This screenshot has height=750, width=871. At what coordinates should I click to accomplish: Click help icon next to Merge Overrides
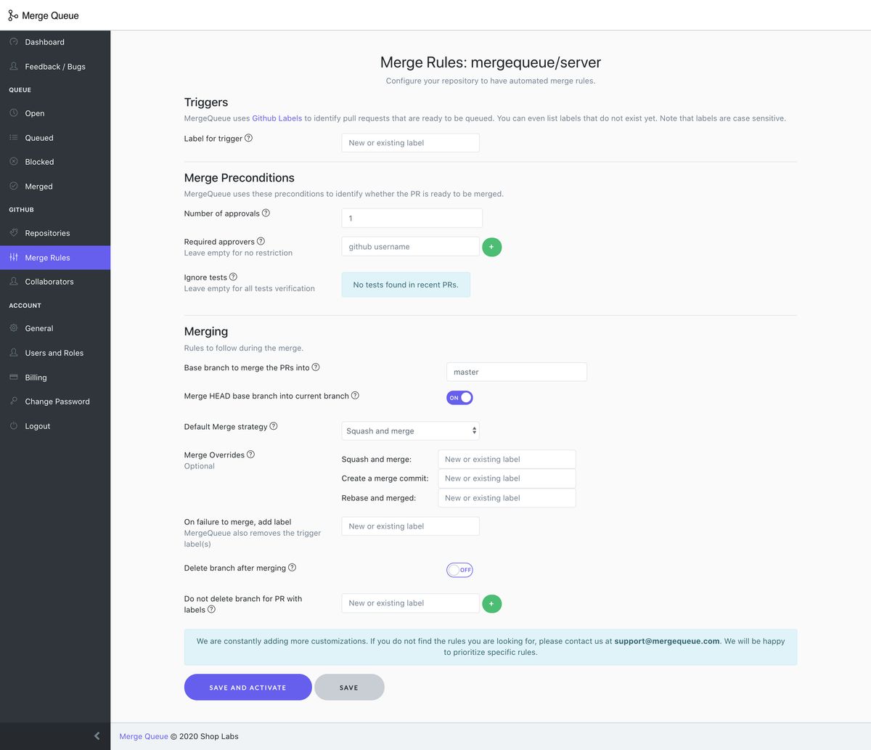[x=250, y=455]
